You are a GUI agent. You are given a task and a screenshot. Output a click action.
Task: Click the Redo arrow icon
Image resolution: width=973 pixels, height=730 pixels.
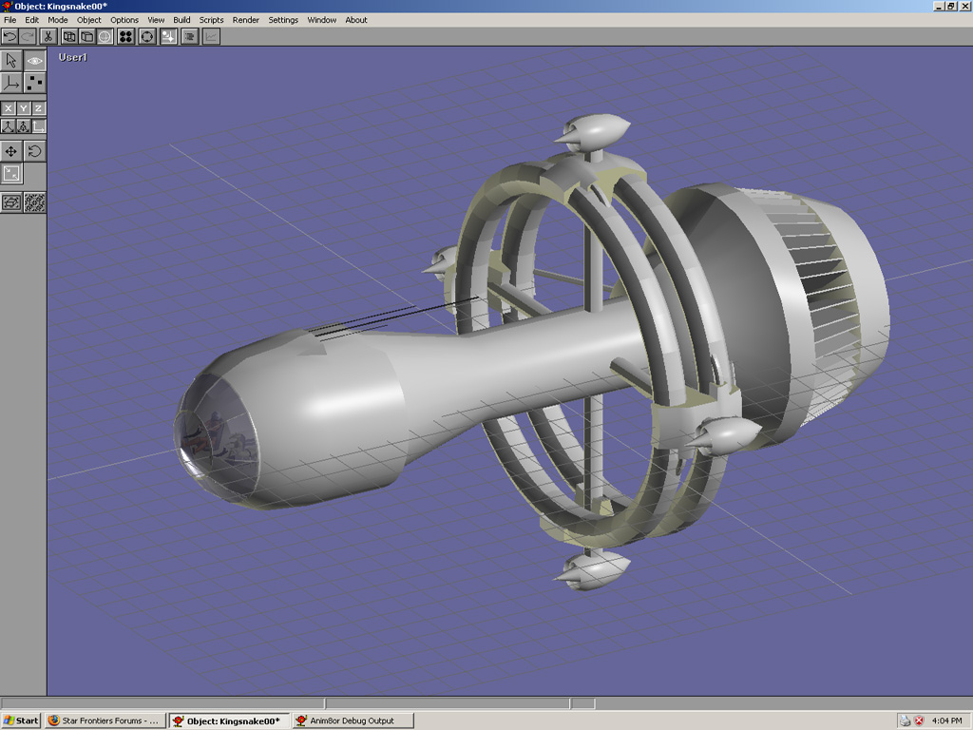[28, 37]
